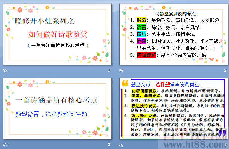Screen dimensions: 229x149
Task: Click the magenta highlighted 情感 text on slide 2
Action: [141, 41]
